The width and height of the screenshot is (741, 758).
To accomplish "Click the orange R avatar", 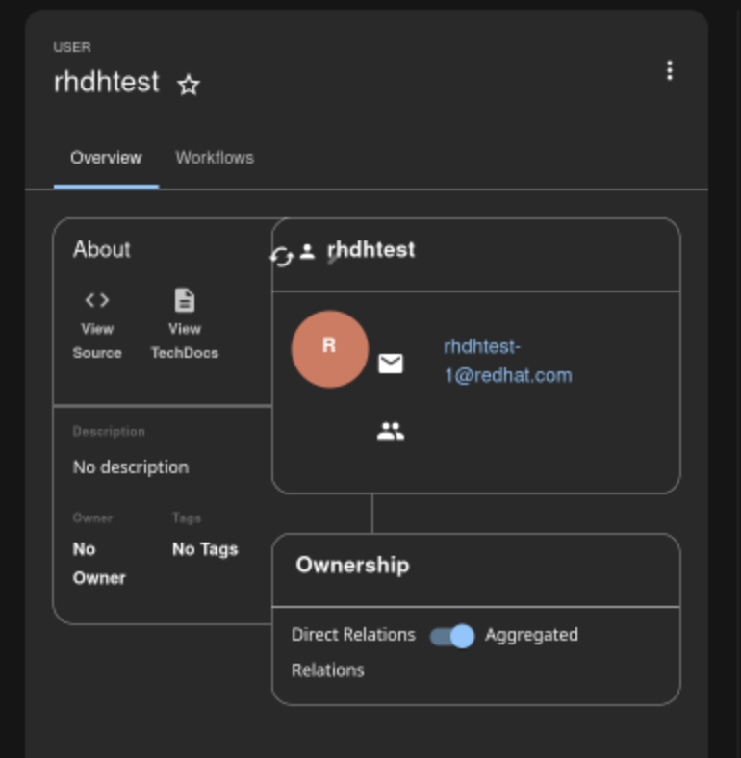I will pyautogui.click(x=329, y=348).
